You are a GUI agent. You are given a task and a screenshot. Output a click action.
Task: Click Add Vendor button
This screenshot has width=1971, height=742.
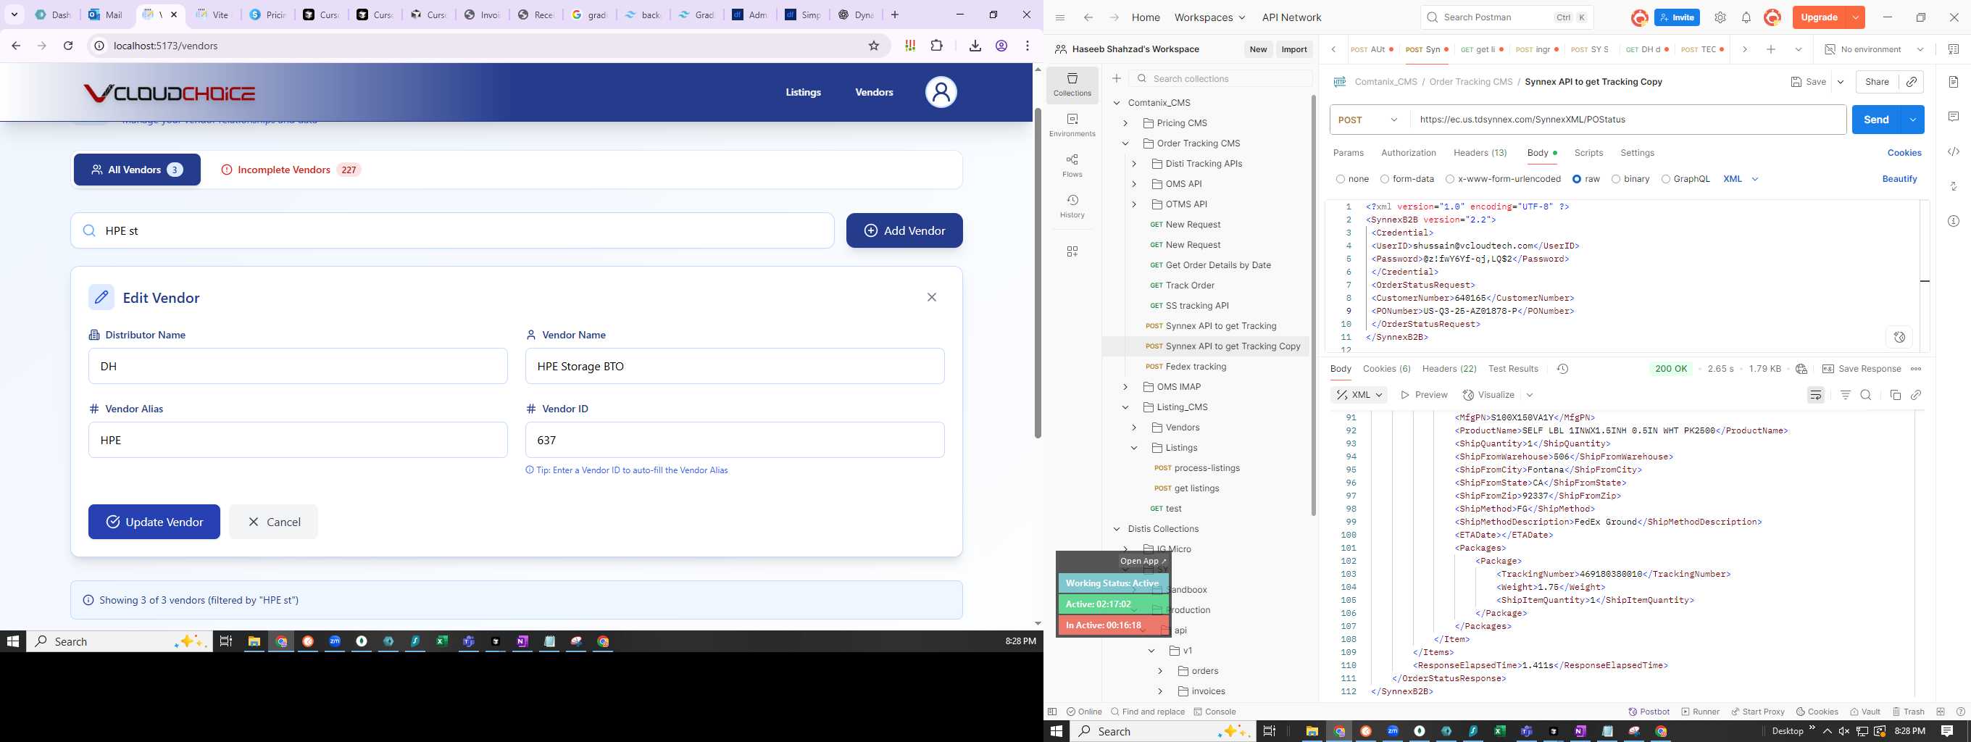click(x=904, y=230)
